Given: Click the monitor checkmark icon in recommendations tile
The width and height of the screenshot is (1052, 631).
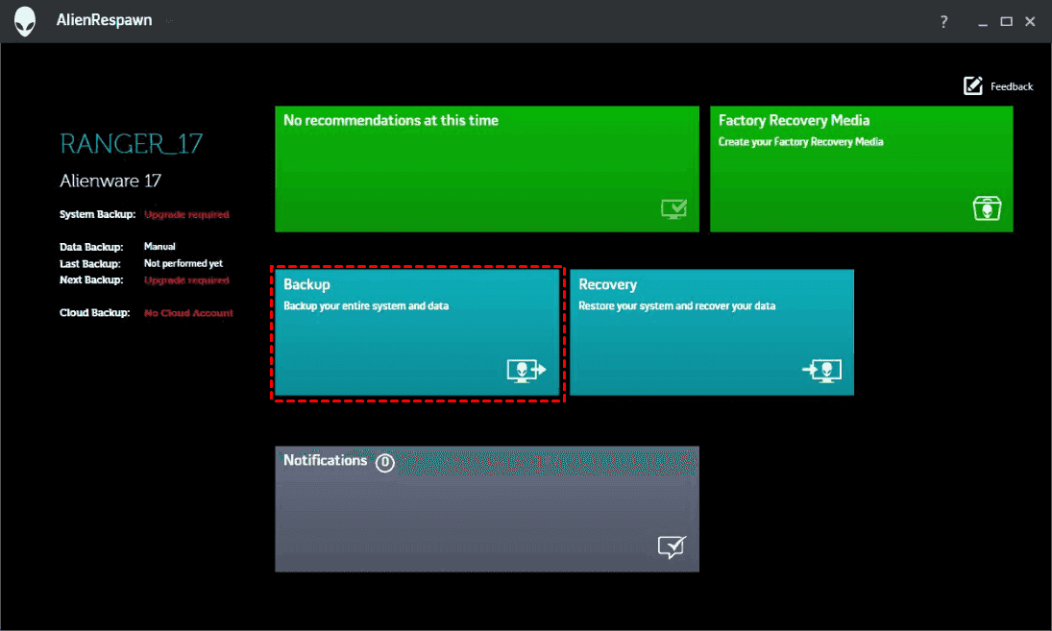Looking at the screenshot, I should [673, 208].
